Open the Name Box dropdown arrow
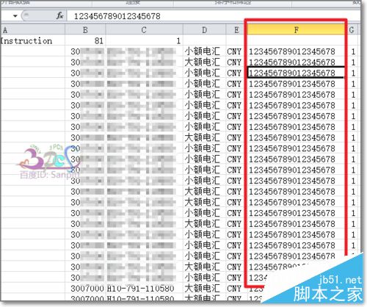Viewport: 367px width, 307px height. pos(15,16)
